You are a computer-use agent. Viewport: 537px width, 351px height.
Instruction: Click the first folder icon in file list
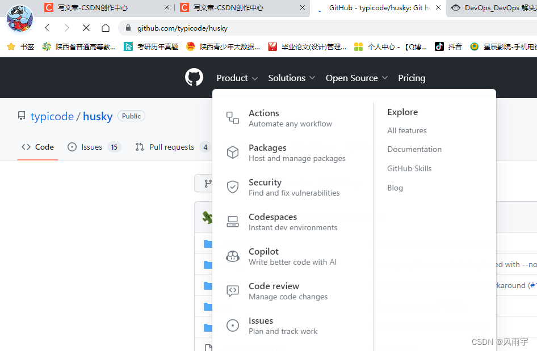click(208, 244)
